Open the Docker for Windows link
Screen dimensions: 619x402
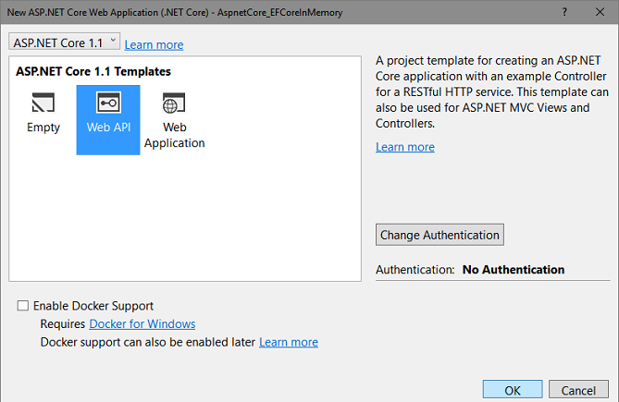[142, 324]
